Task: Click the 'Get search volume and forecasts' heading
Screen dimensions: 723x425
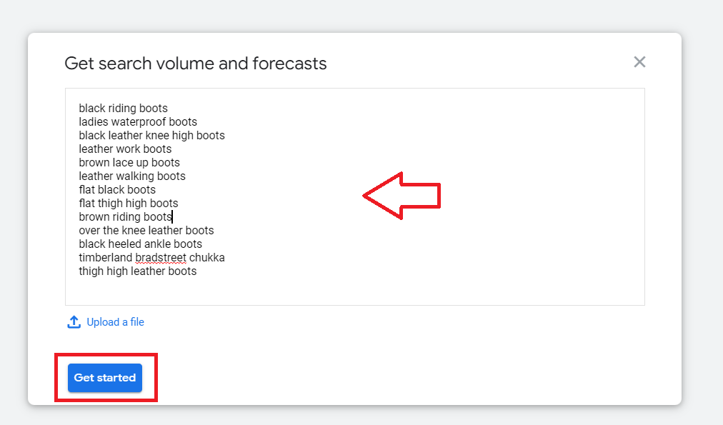Action: click(196, 64)
